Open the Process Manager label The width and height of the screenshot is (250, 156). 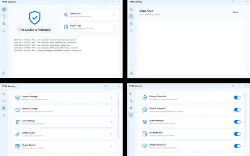[30, 97]
